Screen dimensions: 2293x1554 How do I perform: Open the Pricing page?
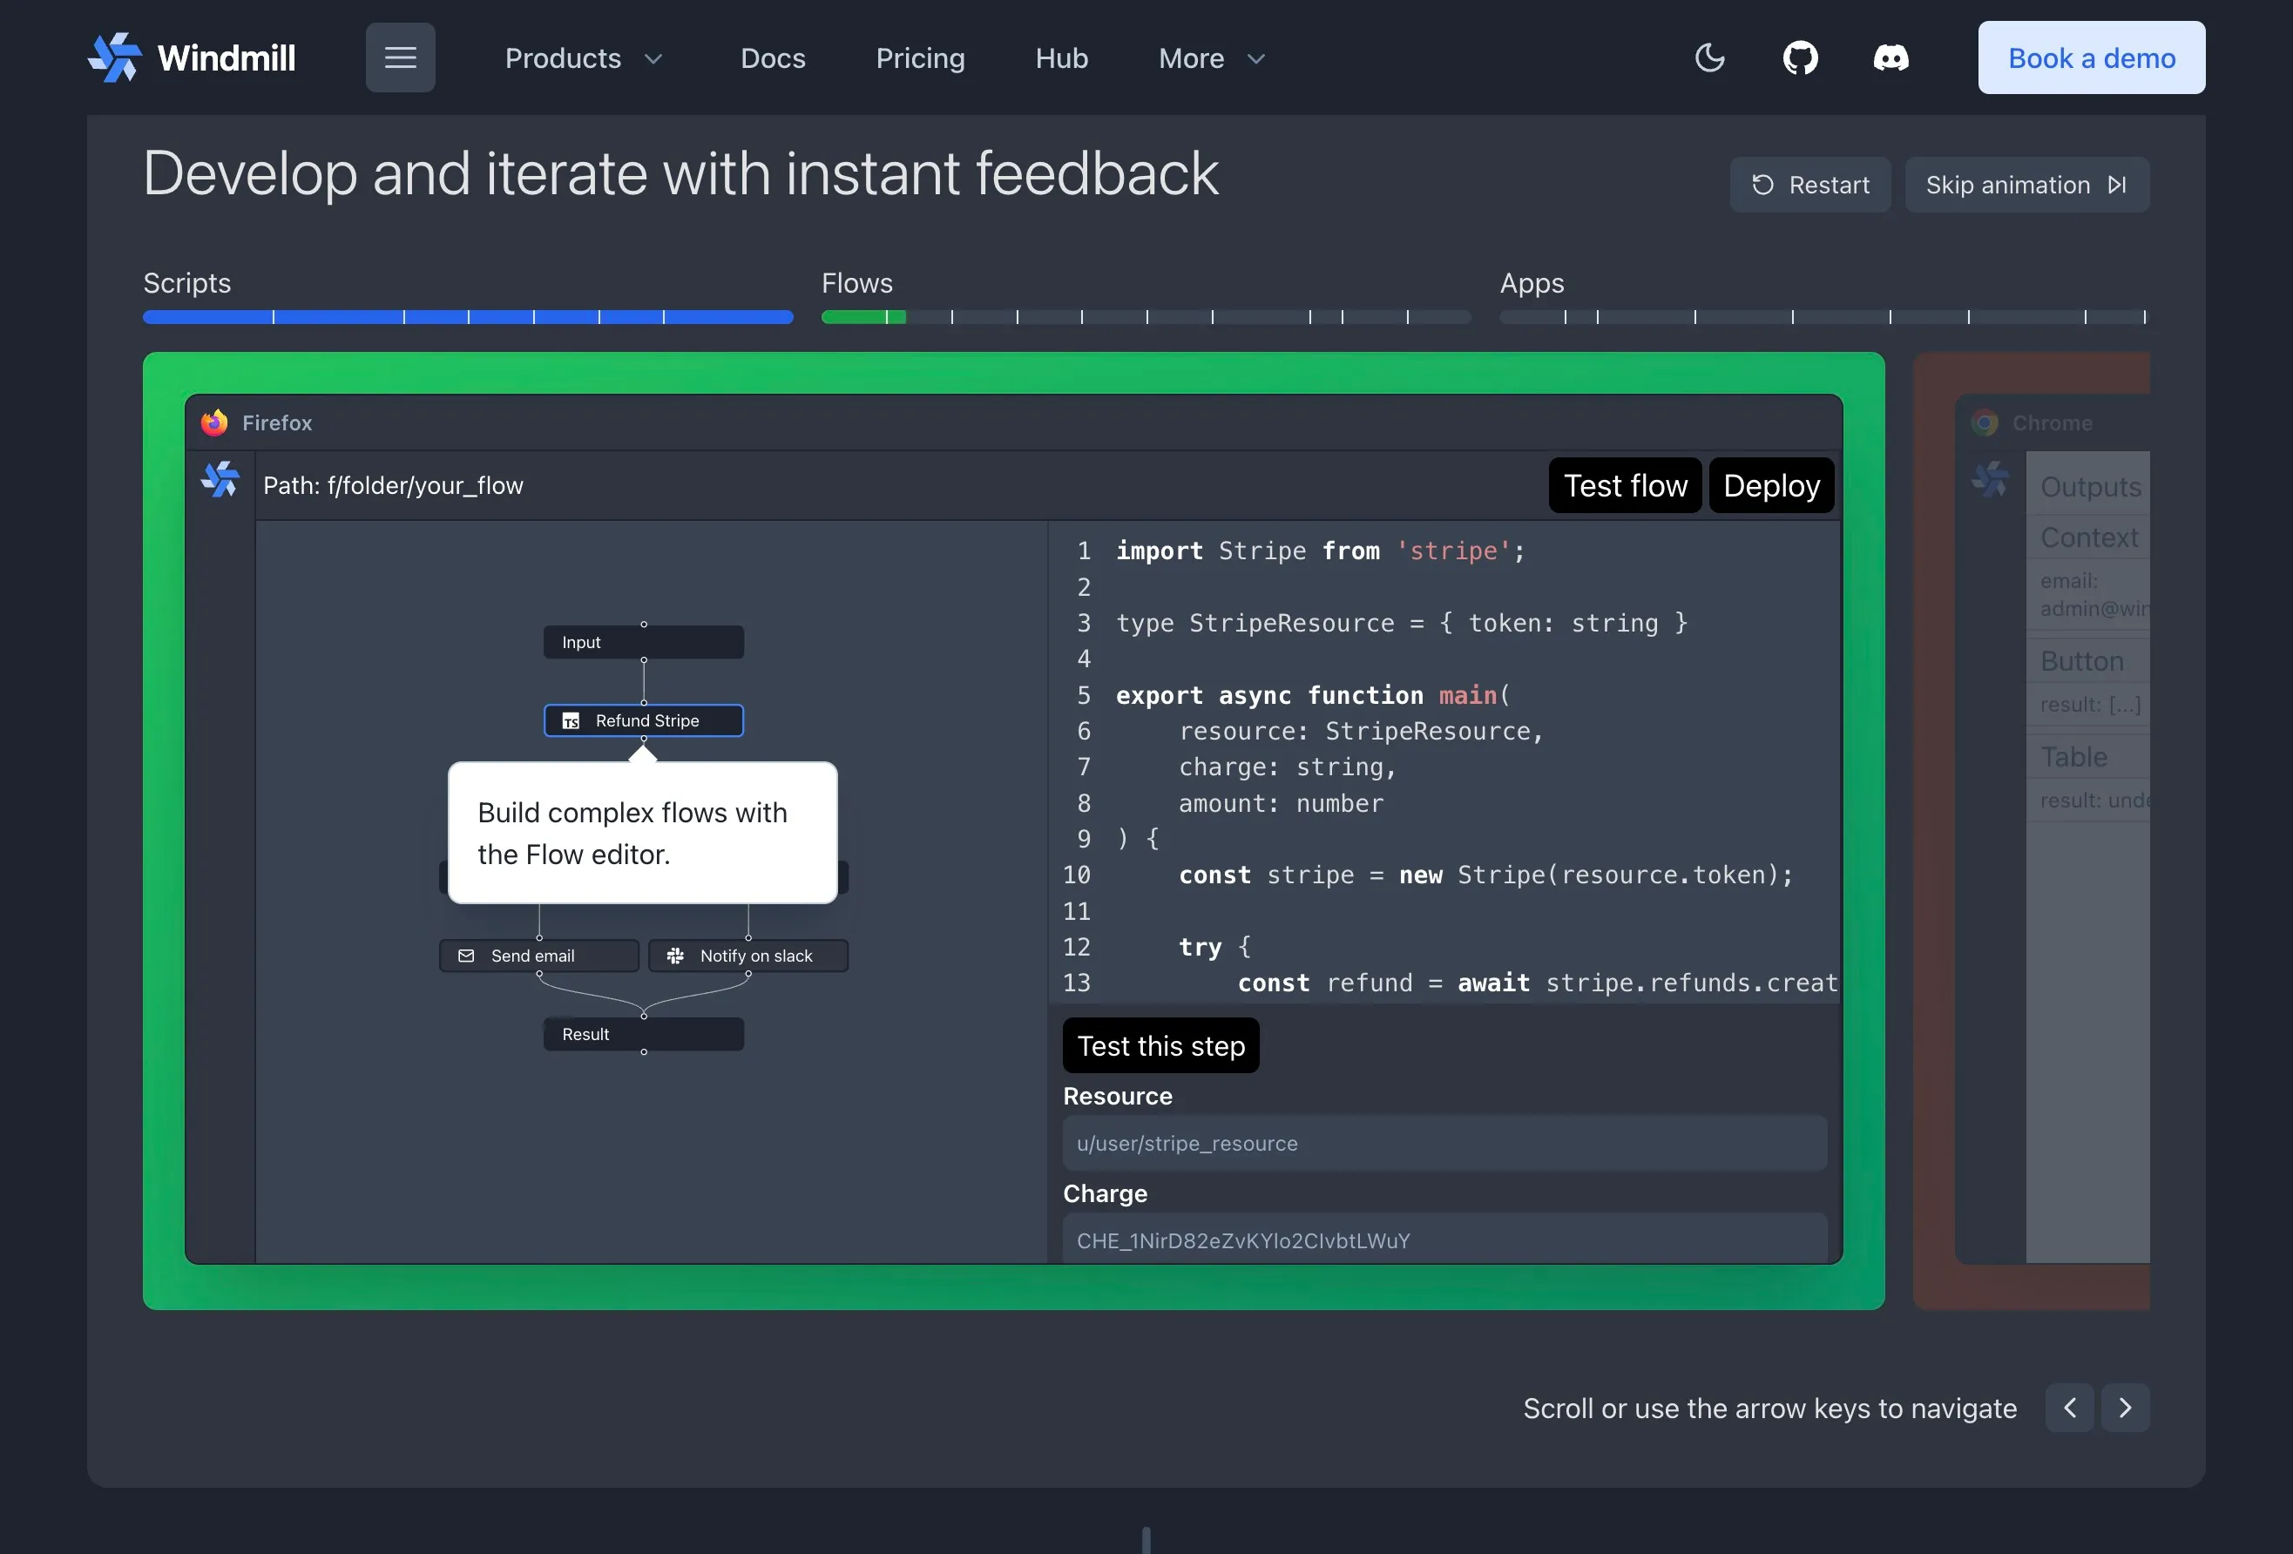[x=920, y=58]
